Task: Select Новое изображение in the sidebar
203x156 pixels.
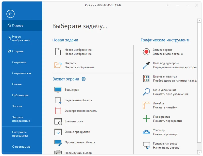Action: (22, 38)
